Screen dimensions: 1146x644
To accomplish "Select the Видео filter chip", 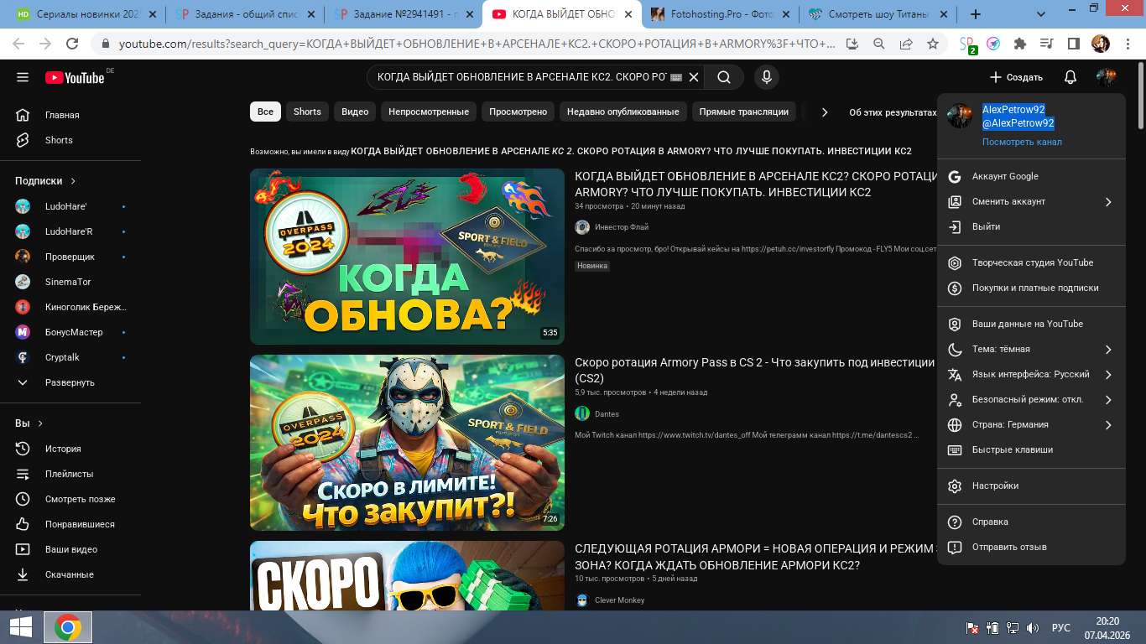I will (x=355, y=112).
